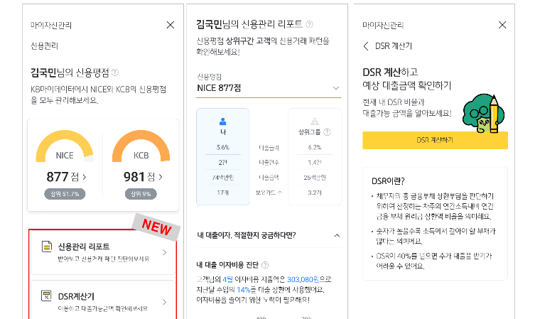Click the blue 4월 month text
This screenshot has width=540, height=319.
pos(227,279)
